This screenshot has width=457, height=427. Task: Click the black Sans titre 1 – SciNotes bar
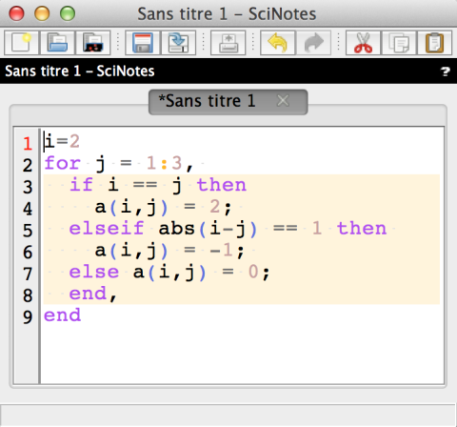point(228,71)
